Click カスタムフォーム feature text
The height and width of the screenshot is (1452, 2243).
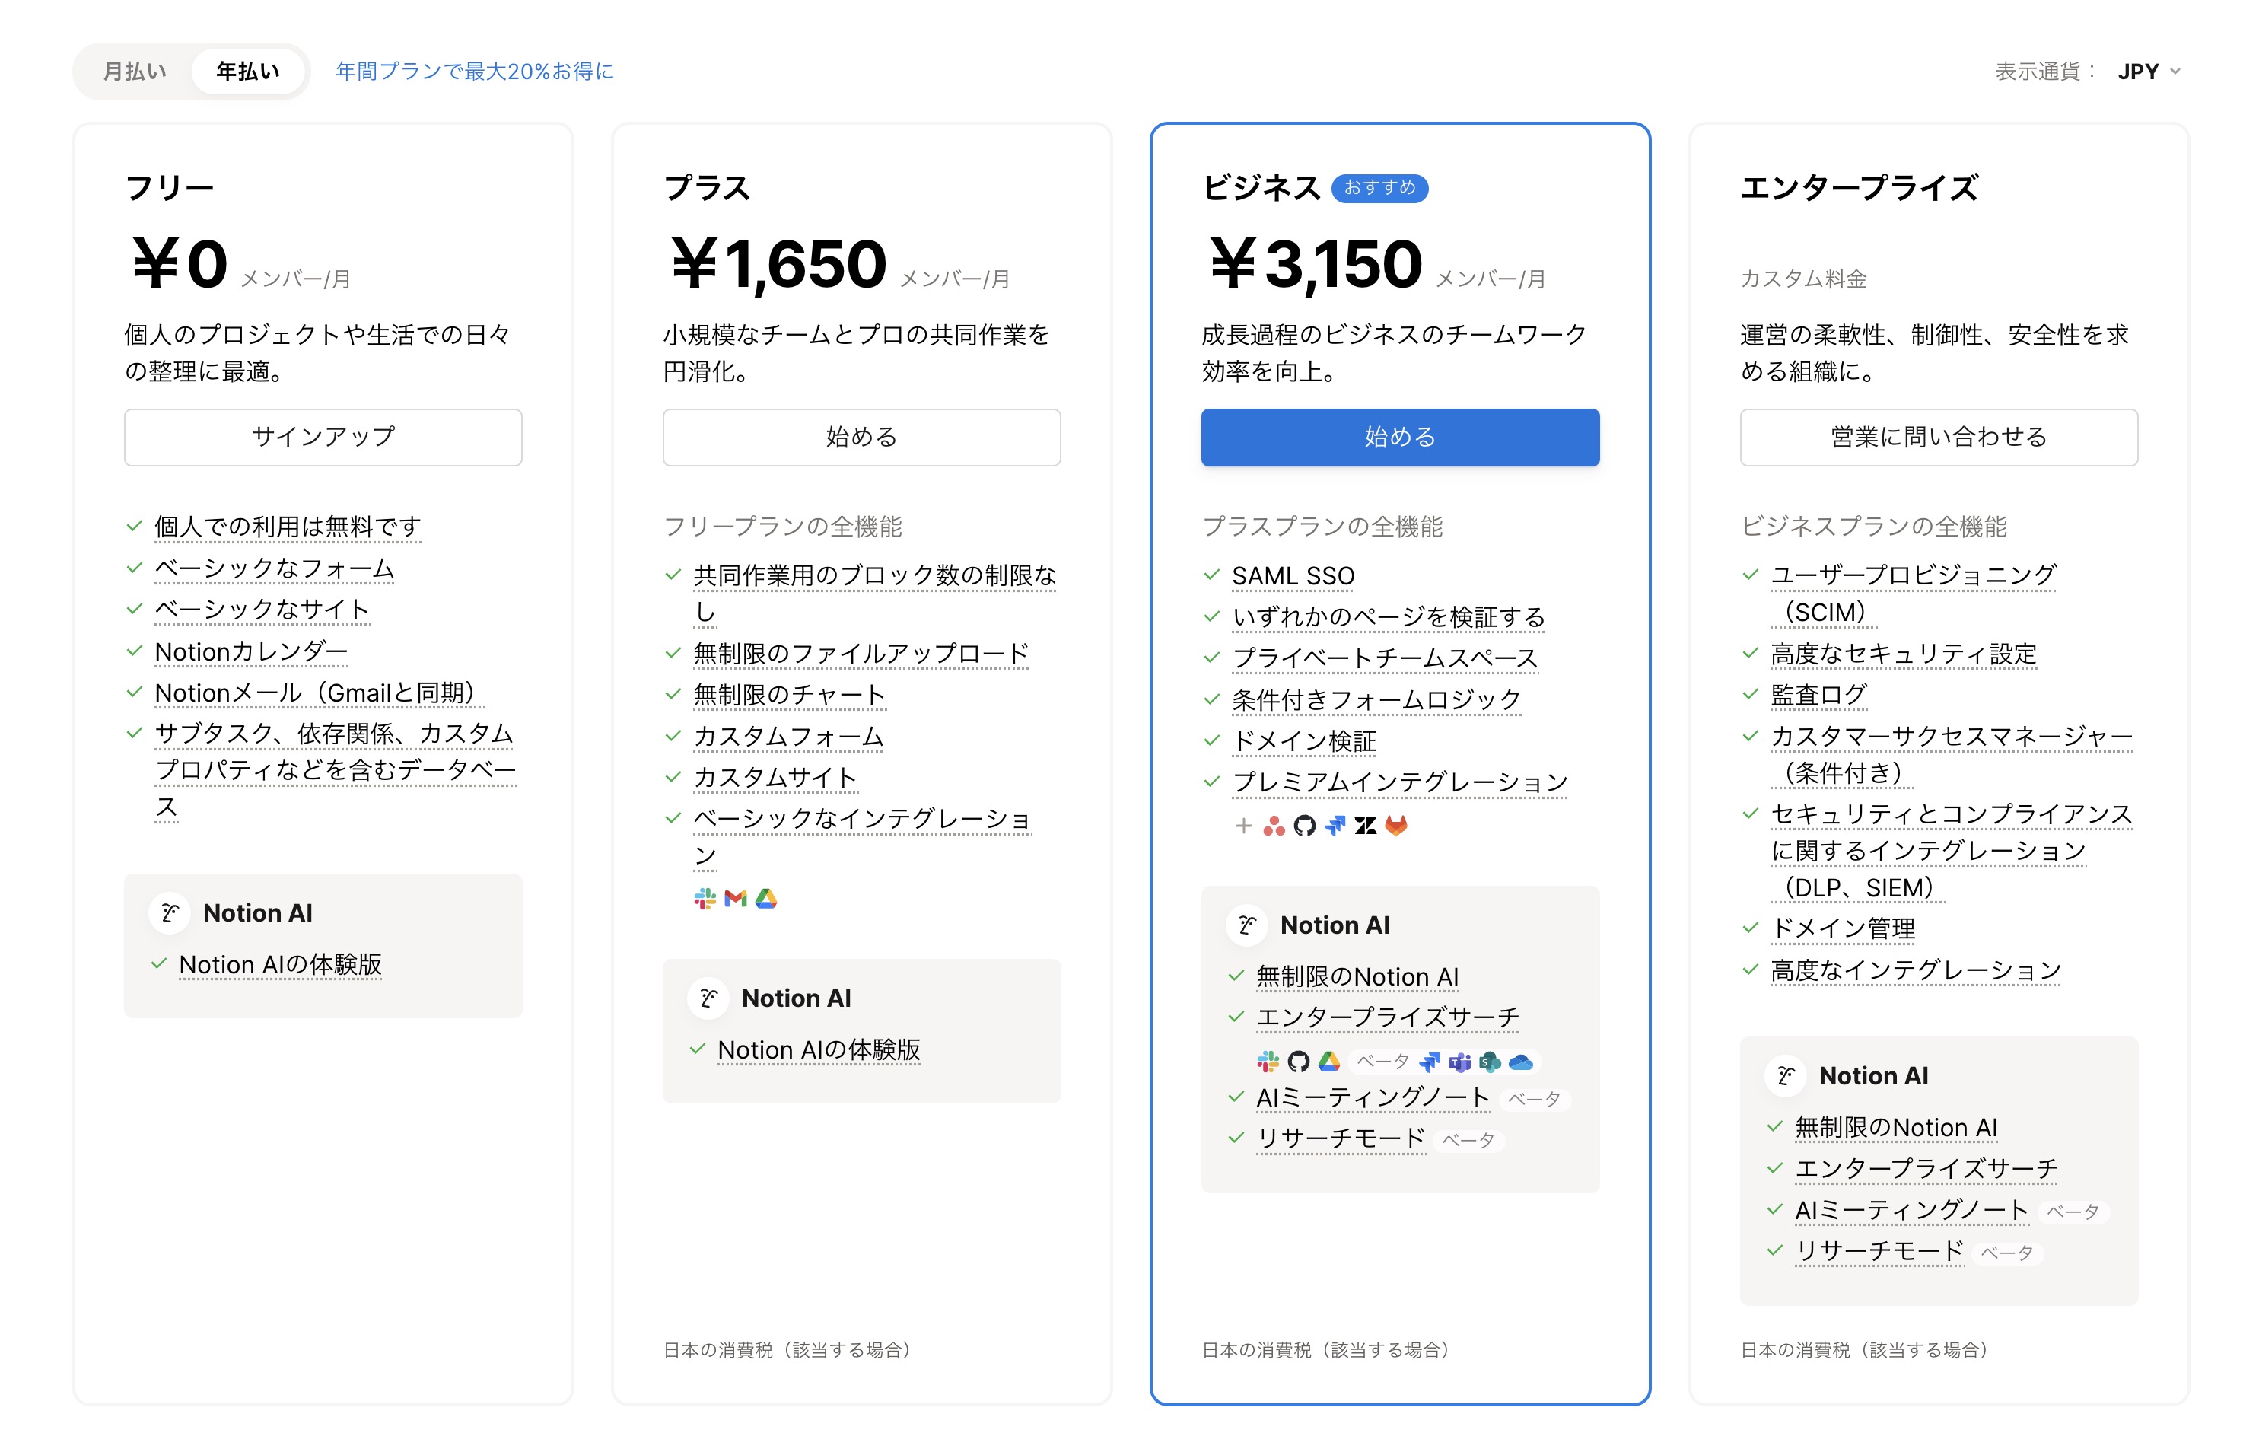(789, 737)
